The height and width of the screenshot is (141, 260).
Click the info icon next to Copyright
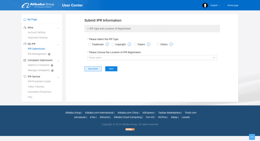(x=129, y=44)
